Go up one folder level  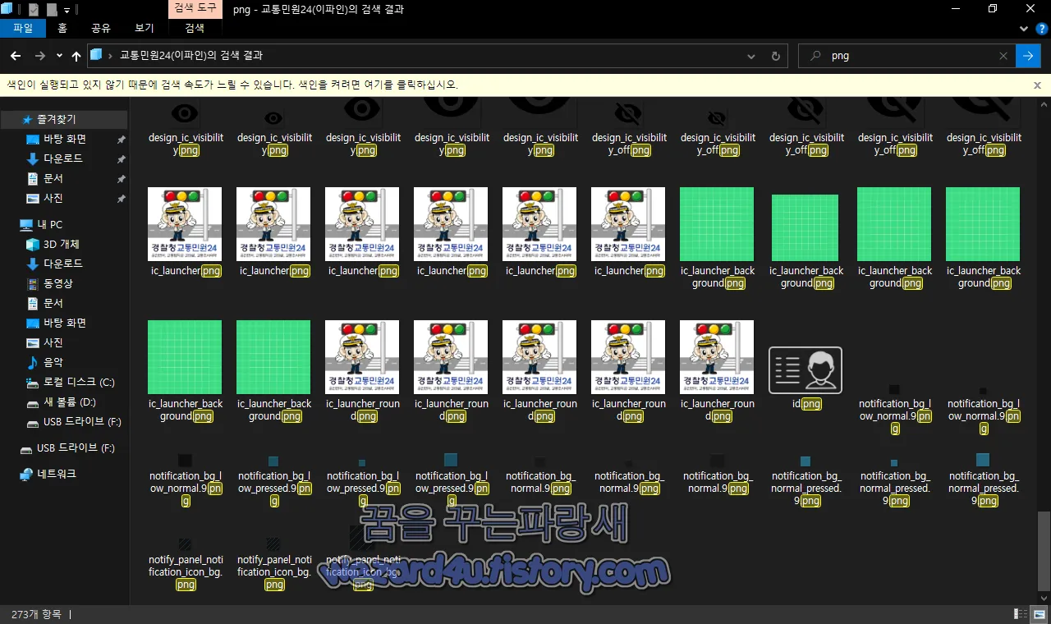pos(76,56)
